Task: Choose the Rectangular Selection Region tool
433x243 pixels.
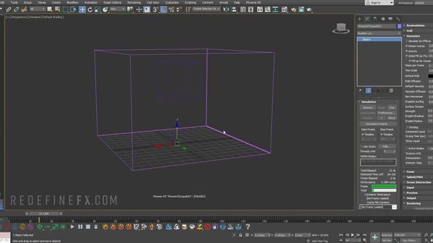Action: tap(66, 9)
